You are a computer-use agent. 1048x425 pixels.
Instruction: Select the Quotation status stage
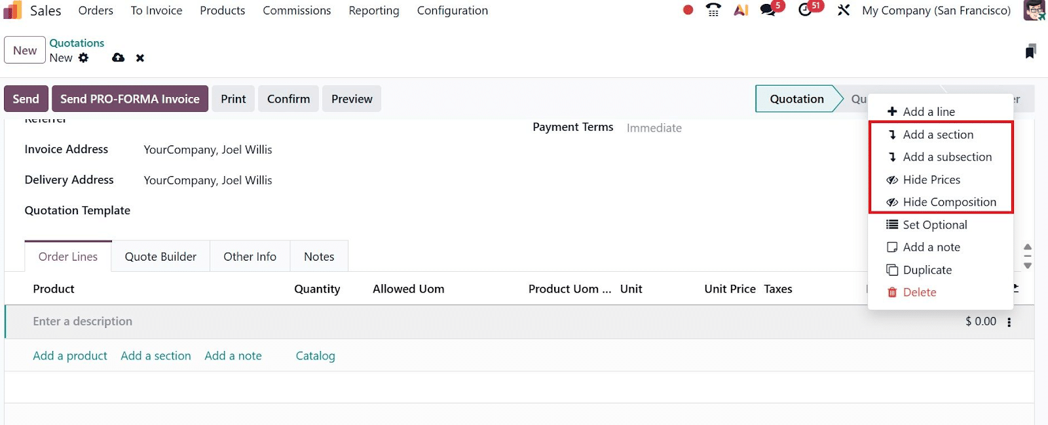click(796, 99)
